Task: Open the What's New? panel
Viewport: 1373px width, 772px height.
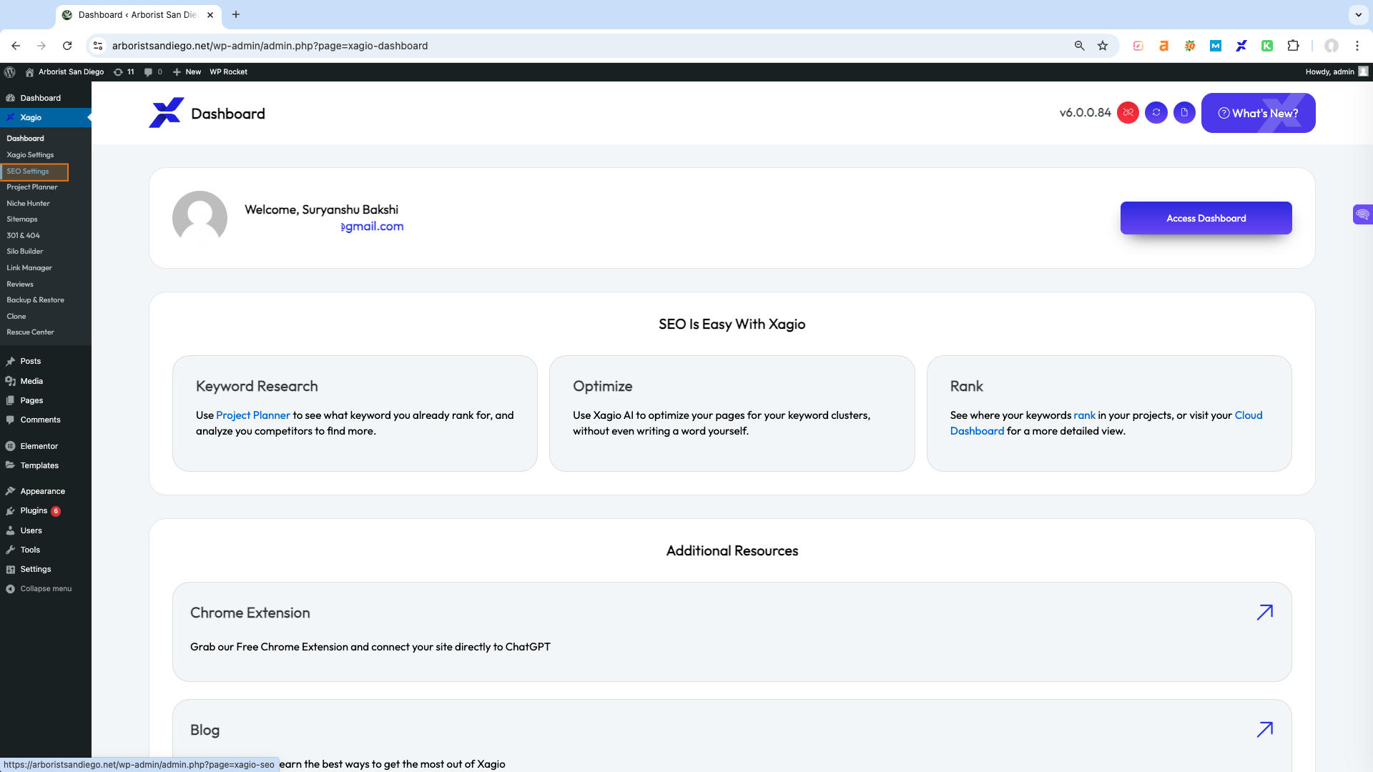Action: pos(1258,113)
